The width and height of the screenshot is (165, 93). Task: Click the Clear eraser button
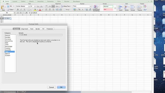[x=11, y=10]
